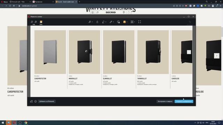Select the text frame tool

[x=132, y=22]
